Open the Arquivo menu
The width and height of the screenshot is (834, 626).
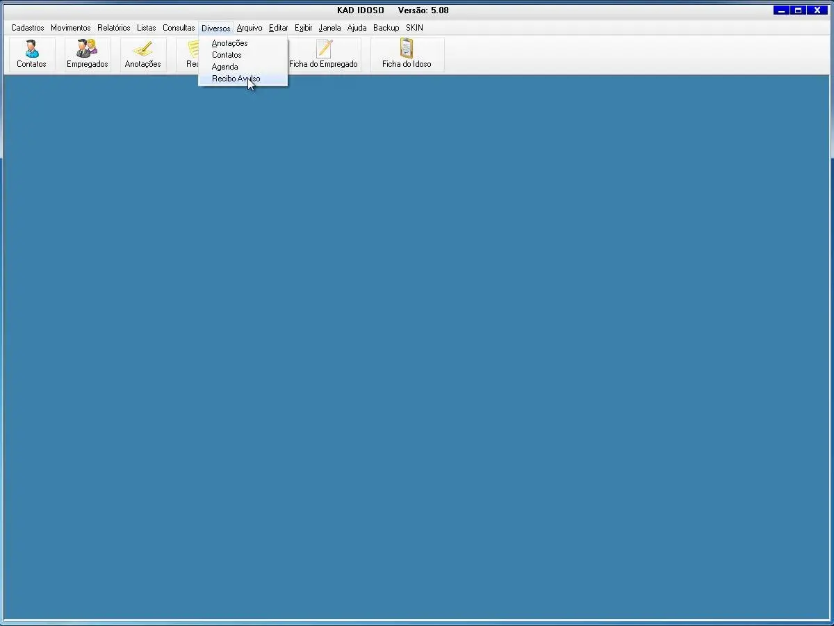click(x=250, y=28)
